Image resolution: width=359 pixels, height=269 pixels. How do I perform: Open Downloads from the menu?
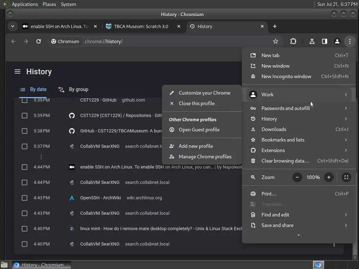[299, 129]
